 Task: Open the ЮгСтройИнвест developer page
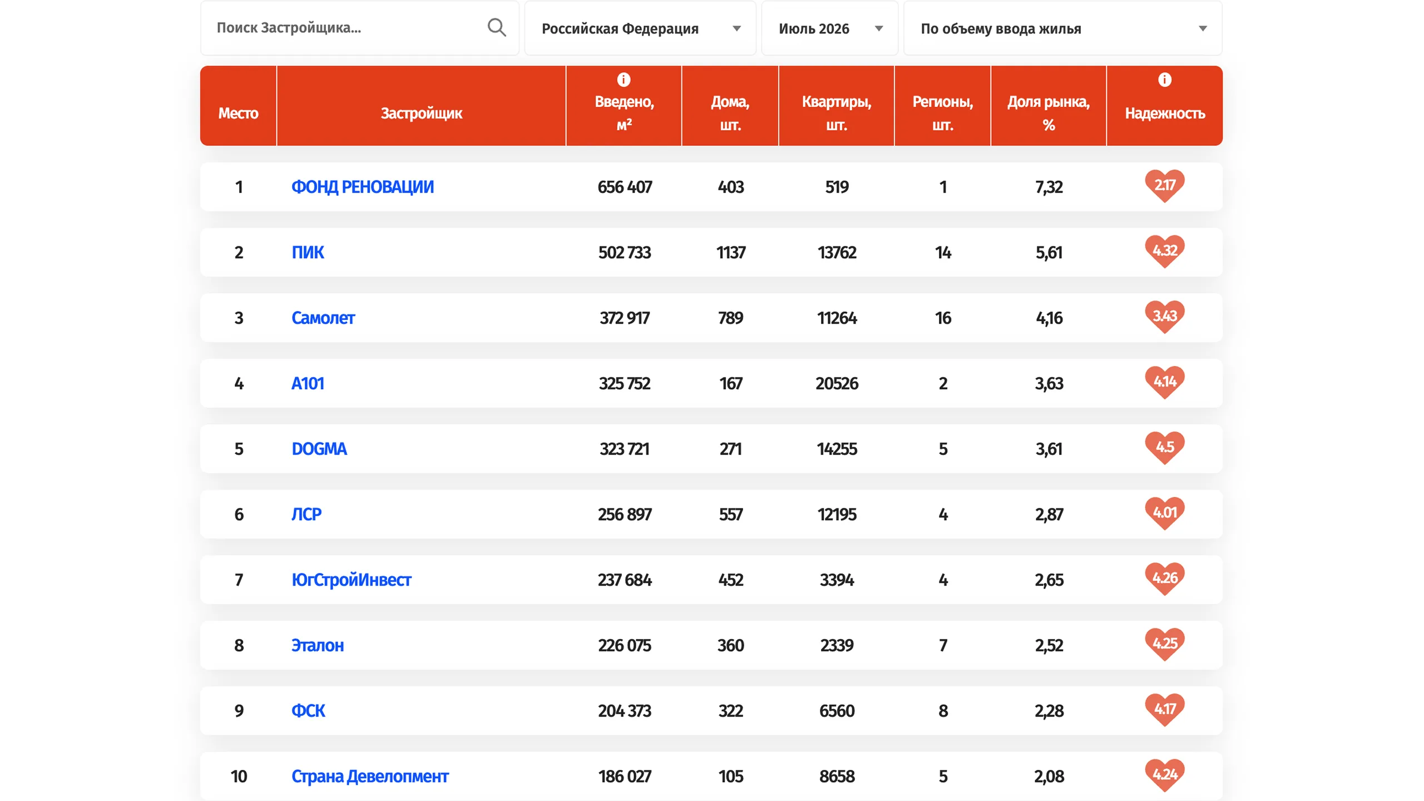(x=351, y=580)
